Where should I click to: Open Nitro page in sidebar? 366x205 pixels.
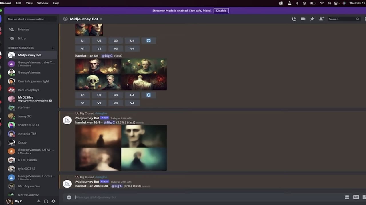(31, 38)
